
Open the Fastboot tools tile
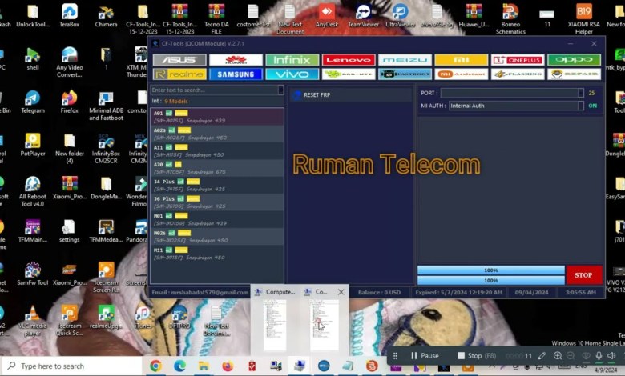pos(405,74)
